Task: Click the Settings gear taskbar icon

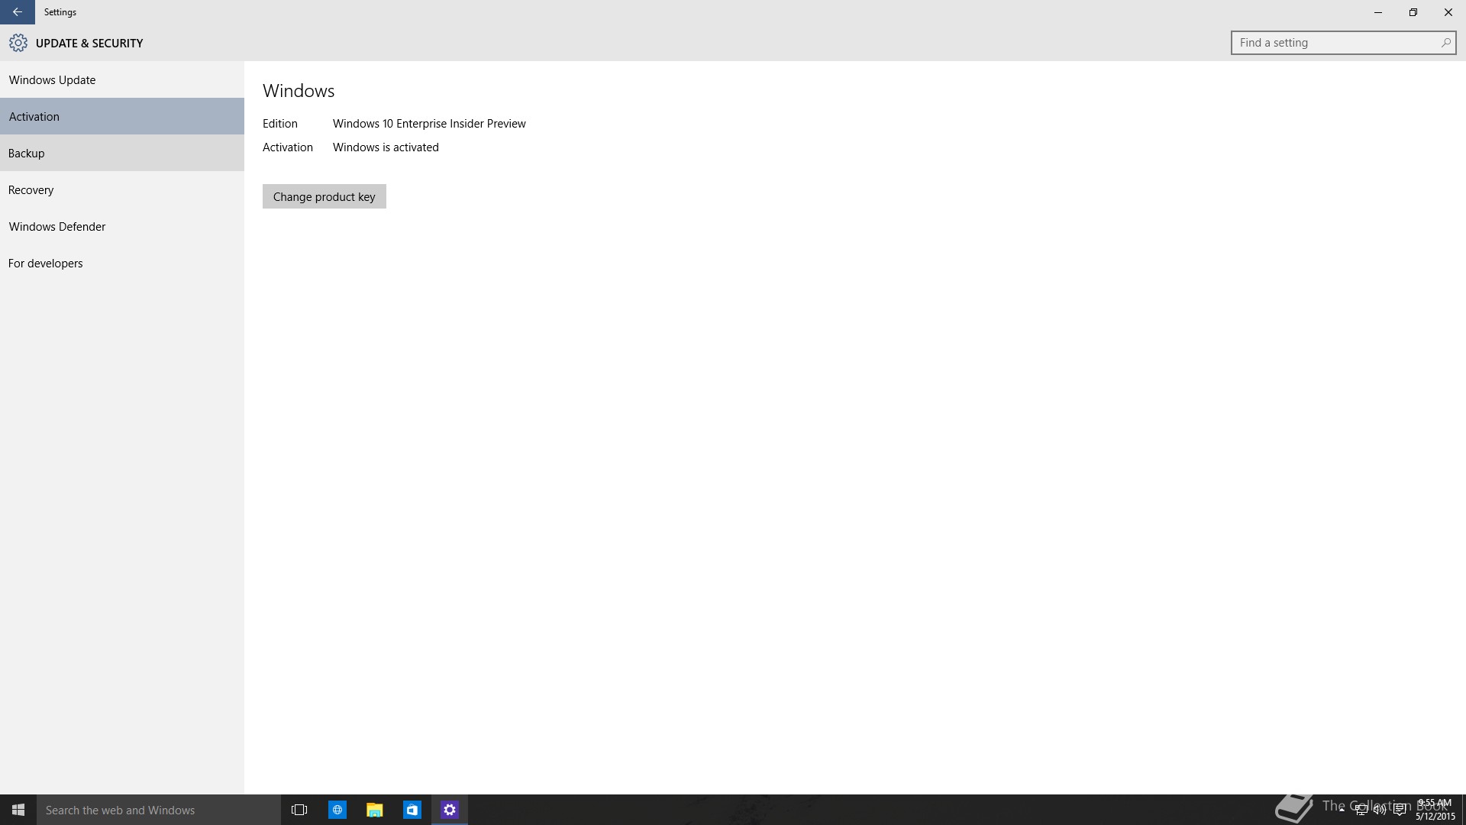Action: [x=450, y=810]
